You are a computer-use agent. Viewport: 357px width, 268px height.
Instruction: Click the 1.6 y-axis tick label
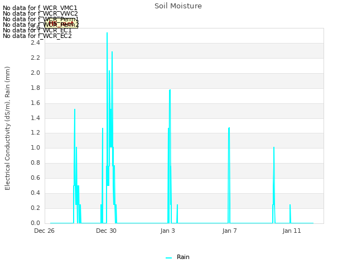pos(35,103)
